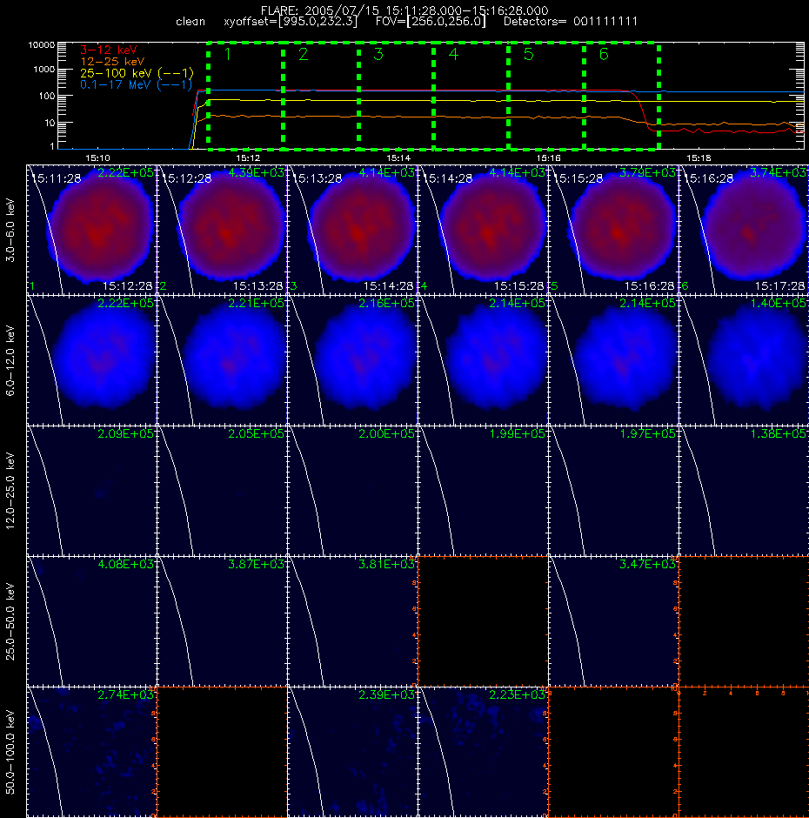Click the 15:11:28 start time in the first image
This screenshot has height=818, width=809.
point(56,179)
